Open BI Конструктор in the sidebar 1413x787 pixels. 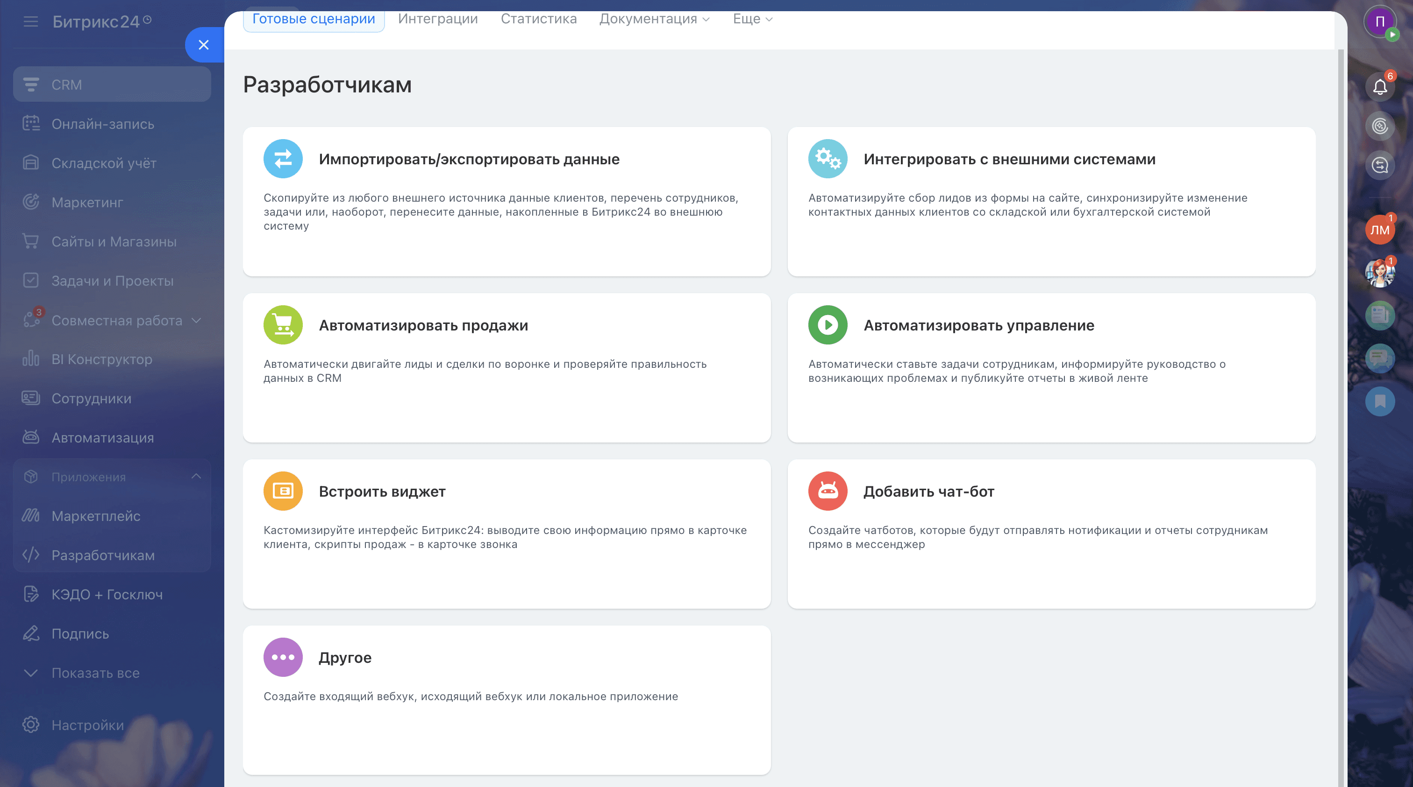click(x=112, y=359)
